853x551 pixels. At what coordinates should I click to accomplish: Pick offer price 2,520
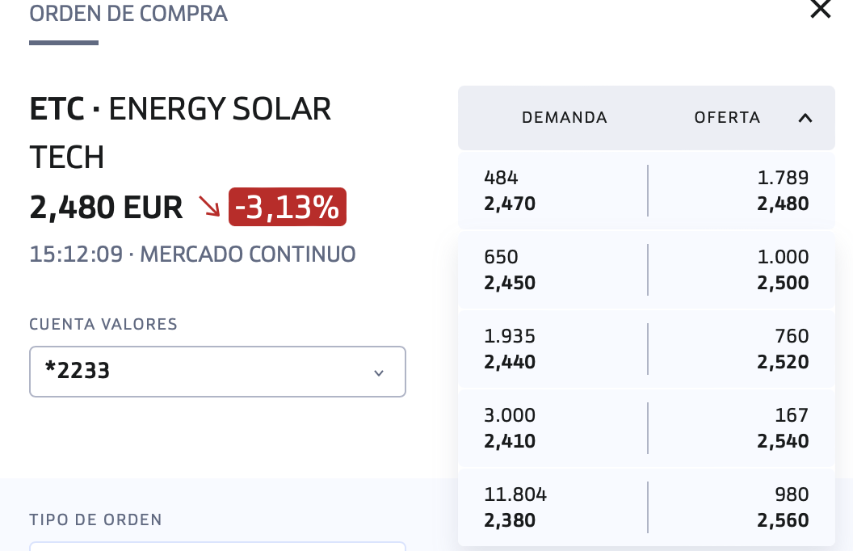pyautogui.click(x=783, y=362)
